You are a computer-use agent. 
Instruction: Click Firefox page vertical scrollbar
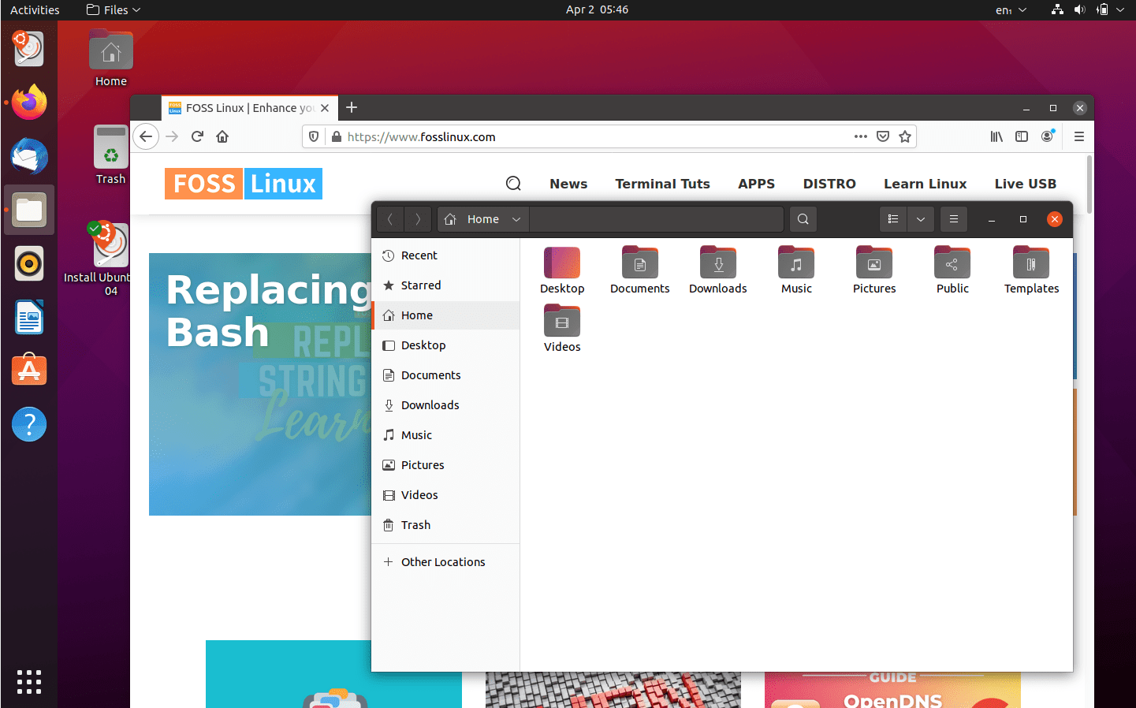pos(1089,184)
